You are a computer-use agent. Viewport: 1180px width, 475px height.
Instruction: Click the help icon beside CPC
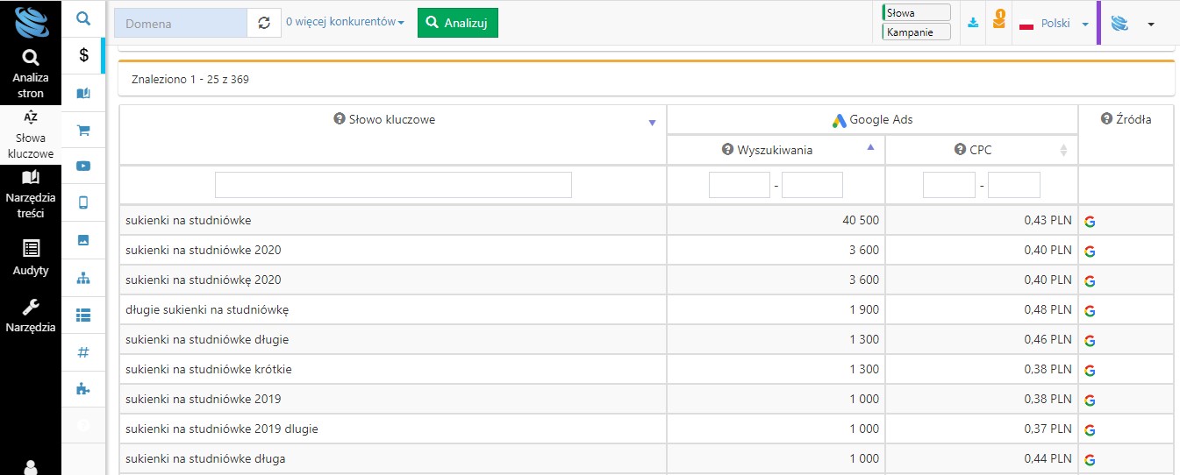tap(960, 150)
